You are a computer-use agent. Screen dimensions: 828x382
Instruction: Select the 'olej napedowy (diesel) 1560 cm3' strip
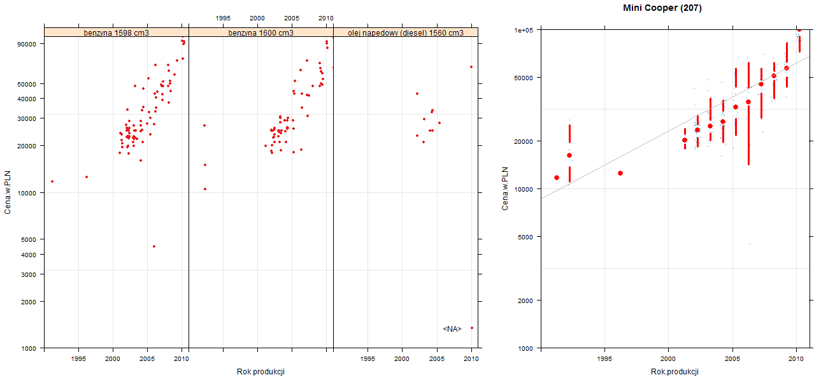406,32
